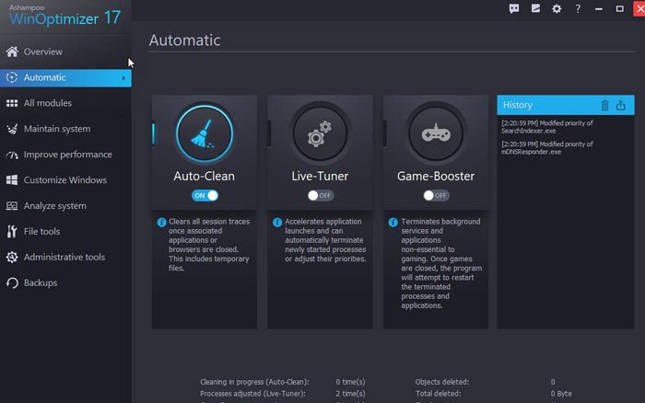Click the Customize Windows logo icon

click(12, 180)
